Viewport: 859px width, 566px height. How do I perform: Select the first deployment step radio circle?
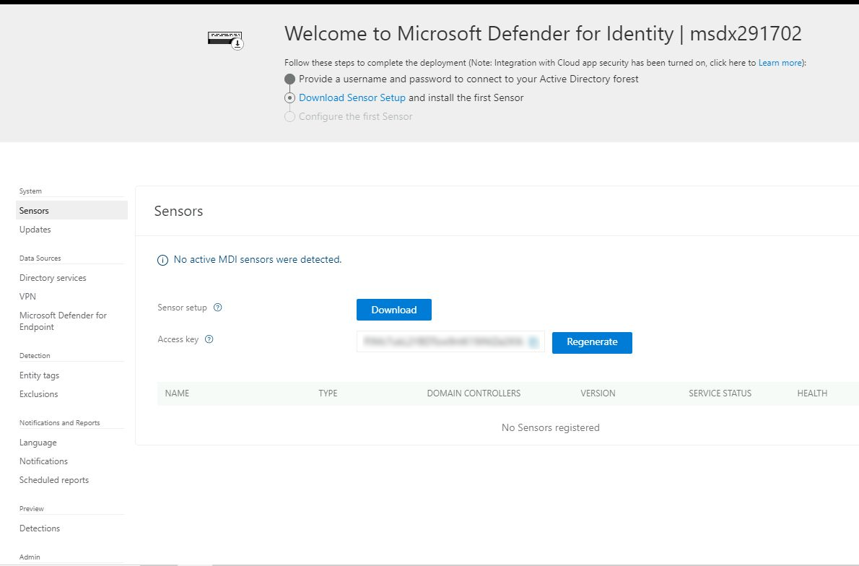click(x=289, y=79)
